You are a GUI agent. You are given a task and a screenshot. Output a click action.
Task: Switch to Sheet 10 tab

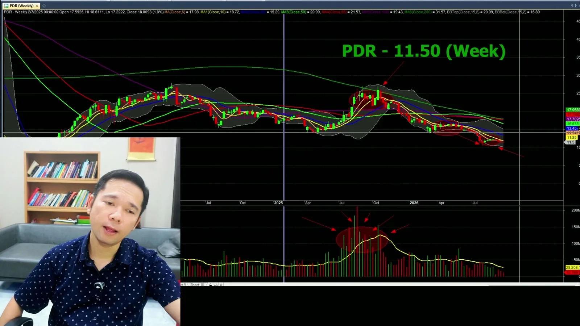click(197, 285)
